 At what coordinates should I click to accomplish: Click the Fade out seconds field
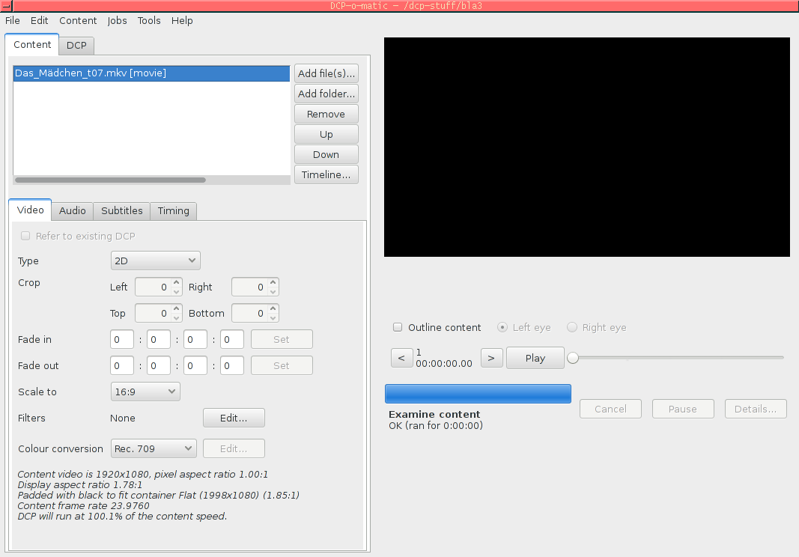click(195, 365)
